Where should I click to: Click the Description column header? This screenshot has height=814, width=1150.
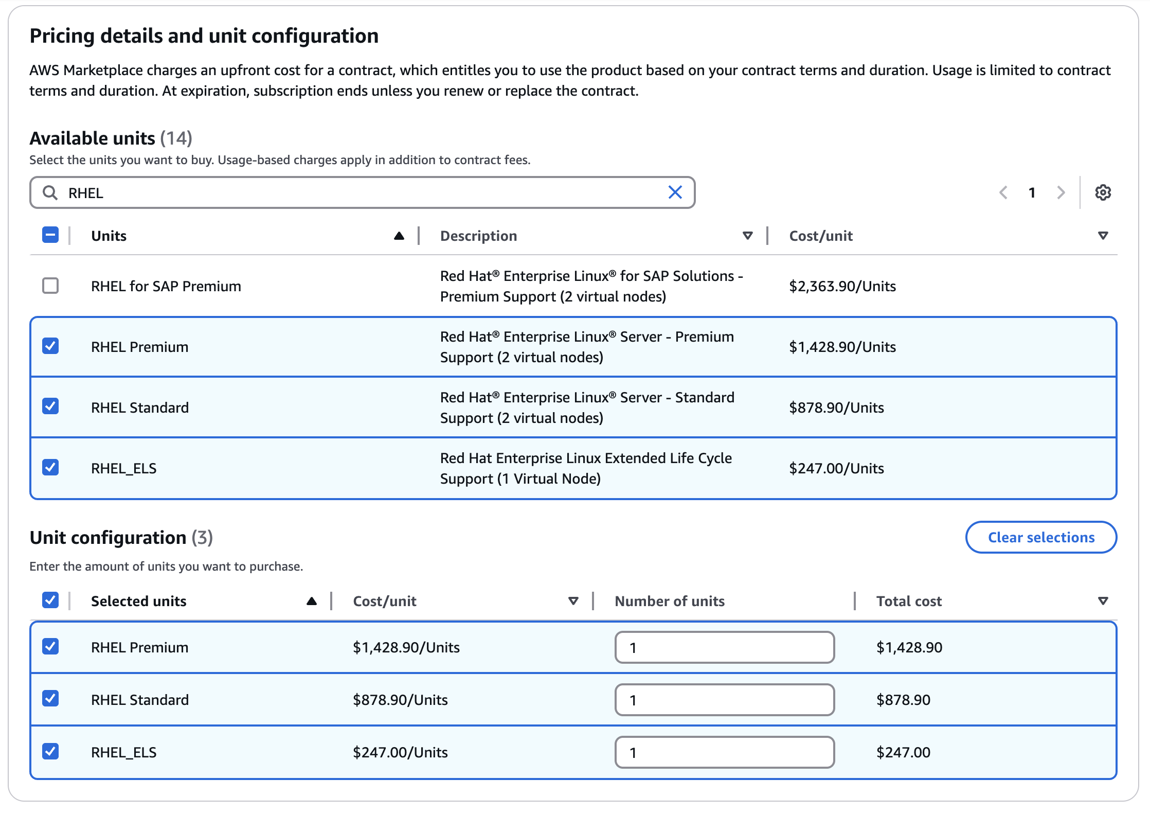click(478, 236)
